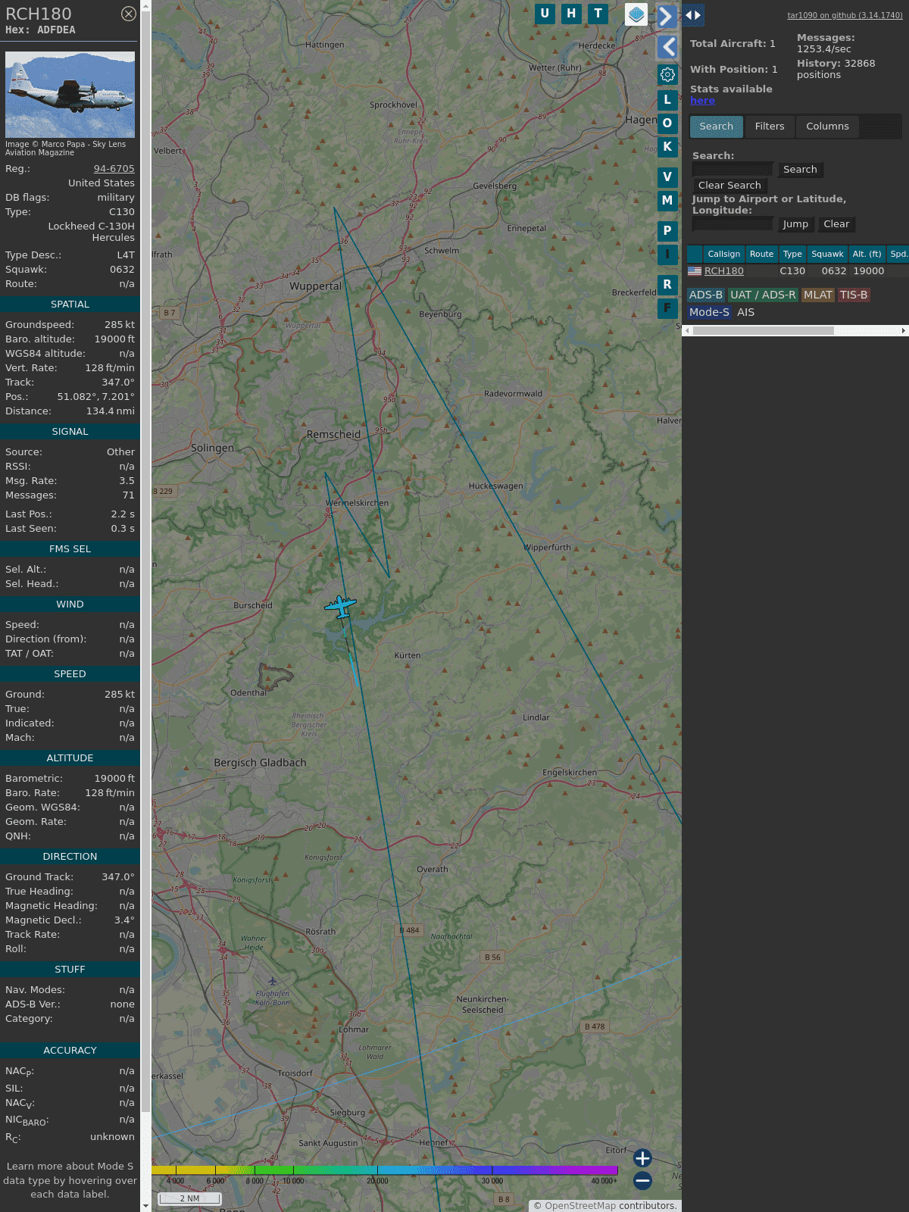This screenshot has height=1212, width=909.
Task: Click the Clear button next to Jump
Action: (x=836, y=224)
